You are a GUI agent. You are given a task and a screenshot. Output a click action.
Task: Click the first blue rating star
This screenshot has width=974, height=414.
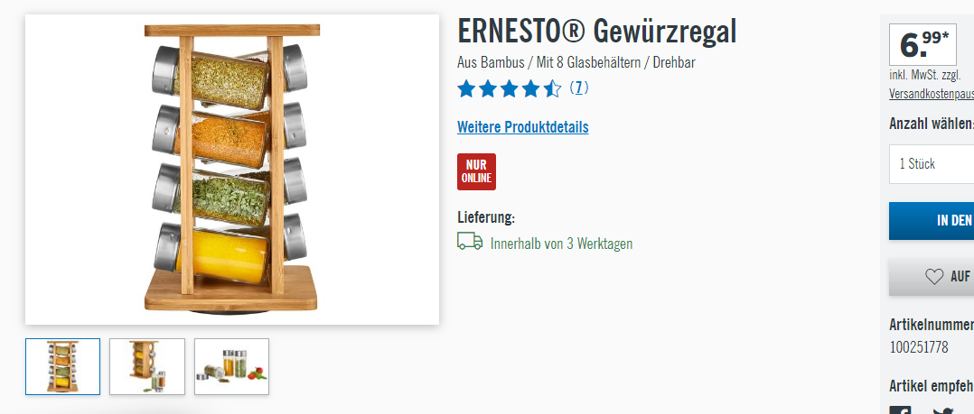point(466,89)
